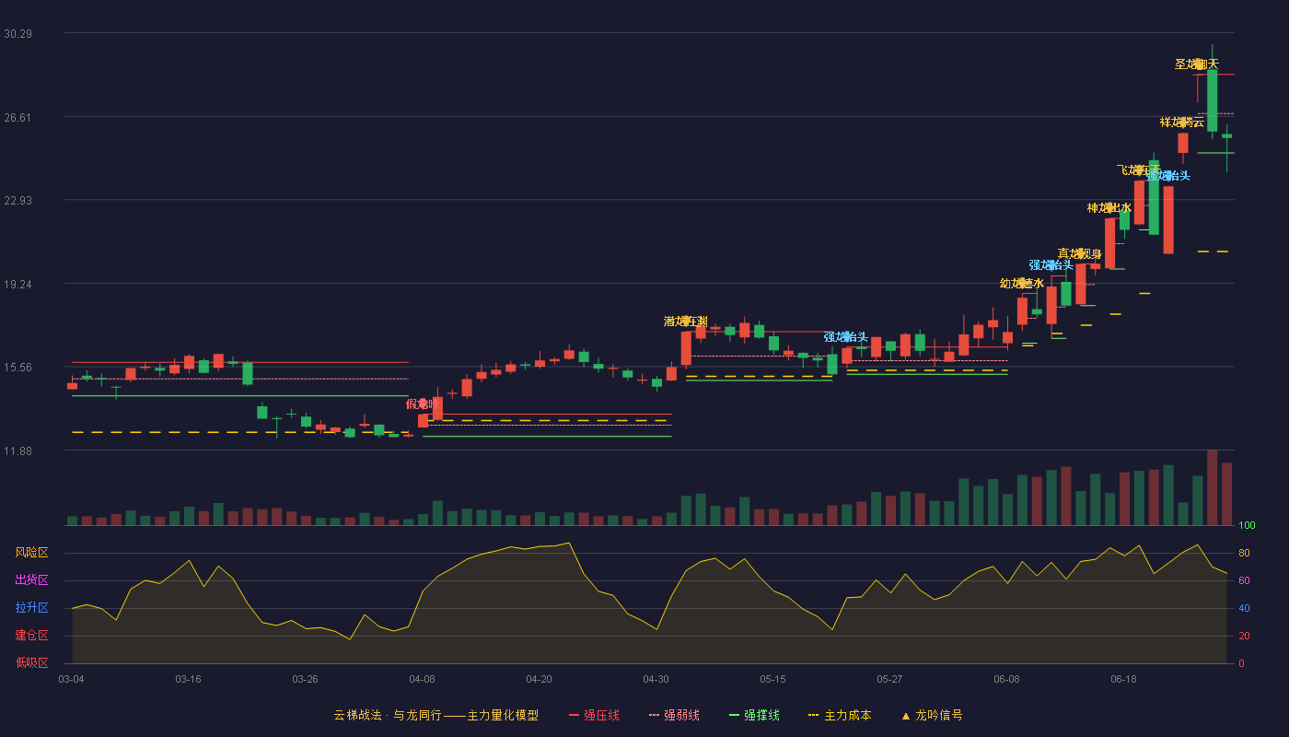Click the 神龙出水 signal marker
The image size is (1289, 737).
tap(1109, 207)
